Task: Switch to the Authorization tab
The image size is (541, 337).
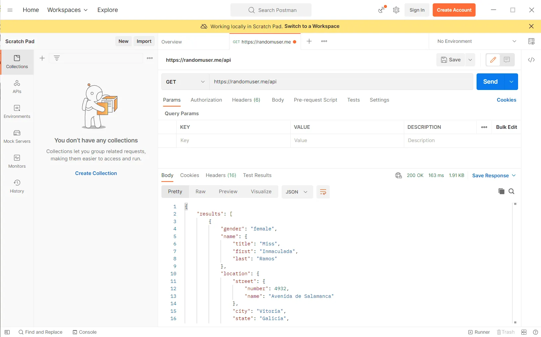Action: (206, 100)
